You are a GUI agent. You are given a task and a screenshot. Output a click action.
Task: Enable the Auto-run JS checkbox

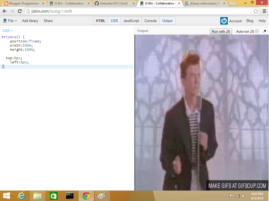point(257,31)
